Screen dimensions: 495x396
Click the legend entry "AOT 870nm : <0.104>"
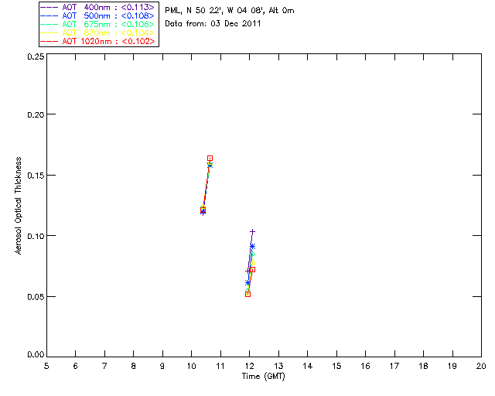[98, 32]
